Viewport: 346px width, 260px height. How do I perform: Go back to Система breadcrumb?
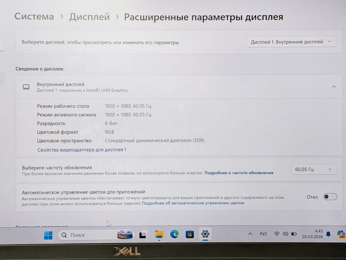pos(34,16)
